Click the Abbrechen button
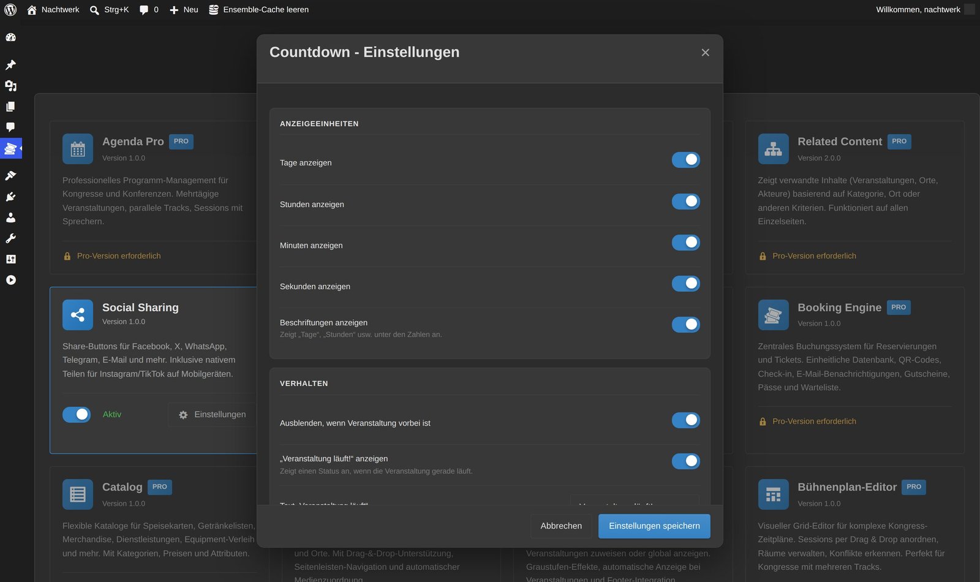Viewport: 980px width, 582px height. pos(561,526)
